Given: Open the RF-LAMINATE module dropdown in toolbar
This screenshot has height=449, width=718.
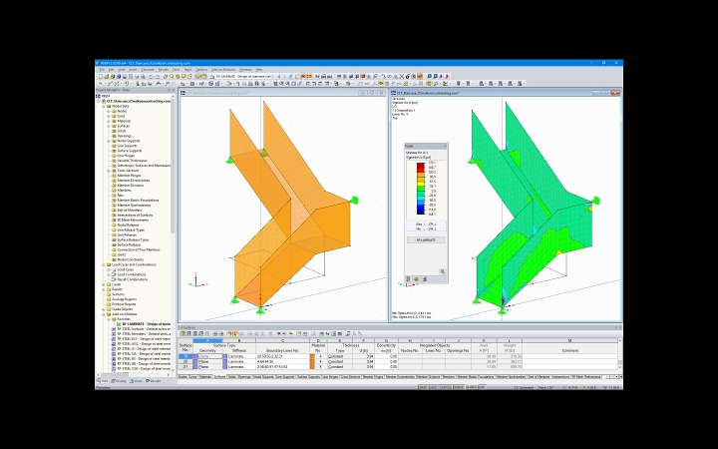Looking at the screenshot, I should [x=273, y=76].
